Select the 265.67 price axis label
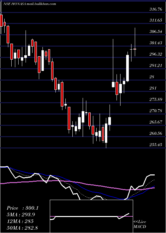This screenshot has width=166, height=233. tap(156, 122)
